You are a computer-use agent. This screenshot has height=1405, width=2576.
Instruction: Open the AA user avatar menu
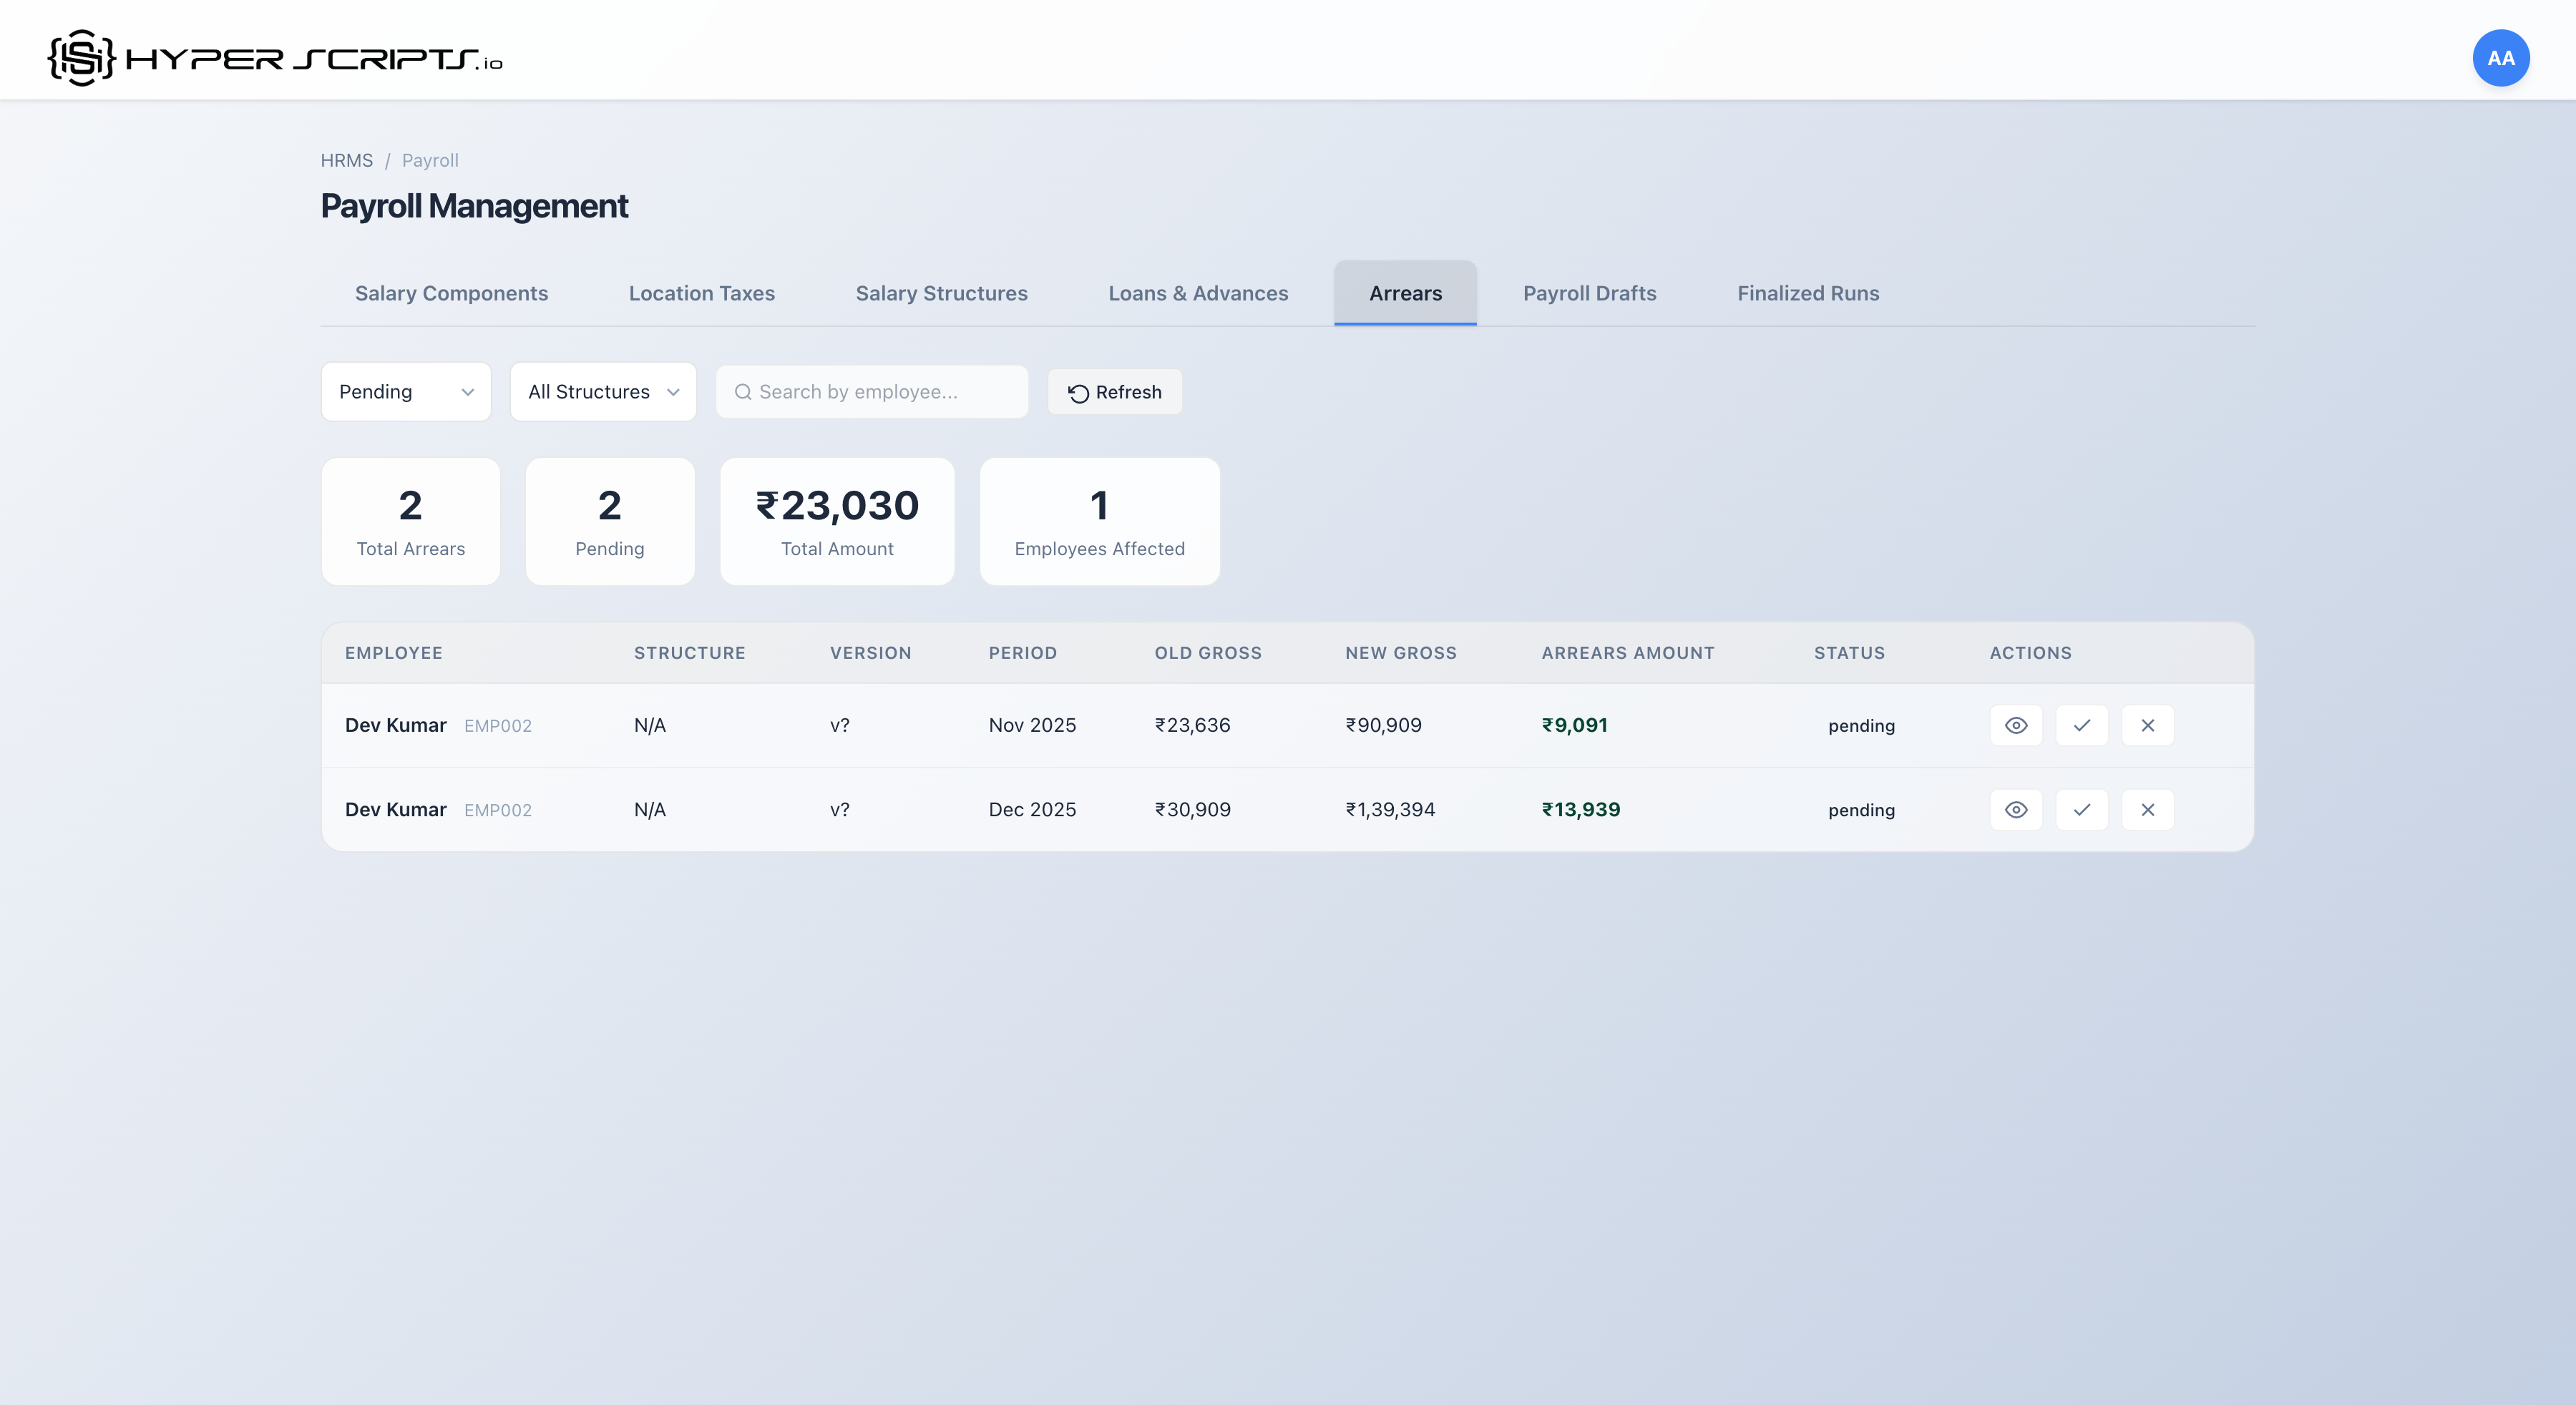pyautogui.click(x=2501, y=57)
